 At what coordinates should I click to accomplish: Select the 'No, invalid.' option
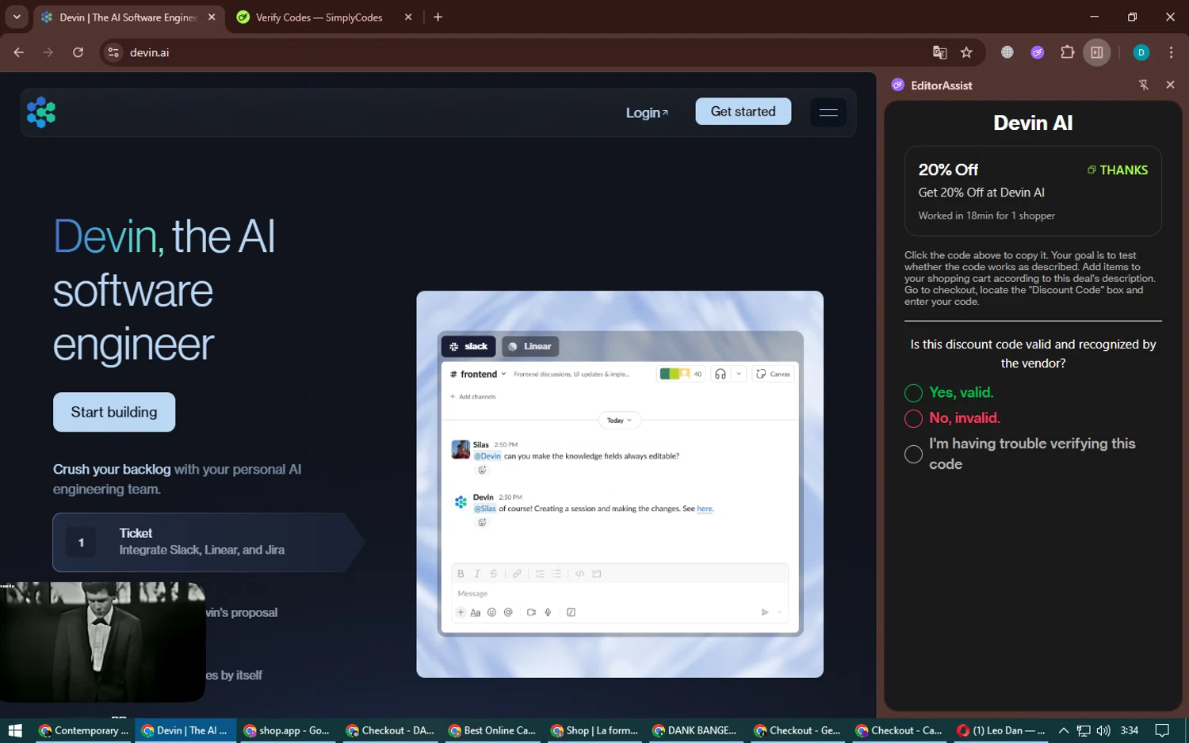click(x=913, y=418)
